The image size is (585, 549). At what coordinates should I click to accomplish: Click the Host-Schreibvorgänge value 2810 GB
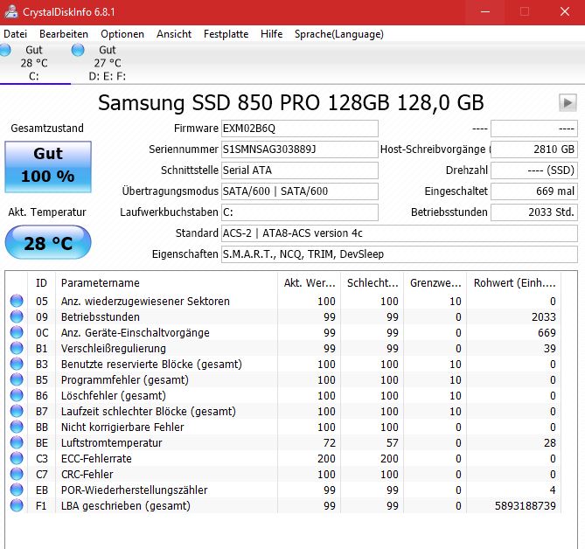(534, 149)
